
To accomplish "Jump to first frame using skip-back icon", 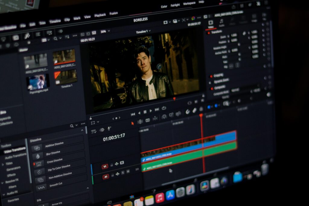I will [x=133, y=114].
